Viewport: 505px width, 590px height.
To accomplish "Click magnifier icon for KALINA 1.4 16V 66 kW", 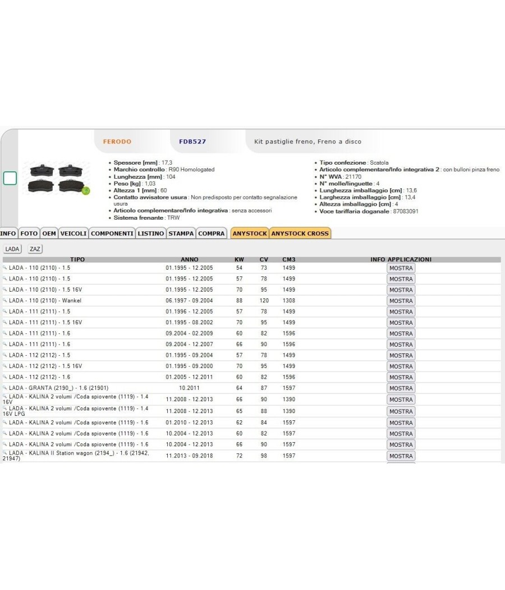I will coord(5,397).
